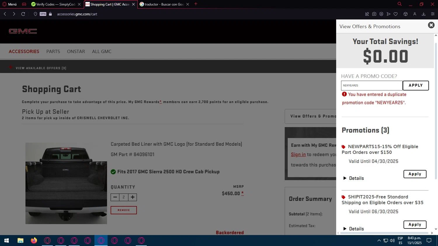Apply the NEWPARTS15 promotion
Screen dimensions: 438x246
pyautogui.click(x=415, y=174)
